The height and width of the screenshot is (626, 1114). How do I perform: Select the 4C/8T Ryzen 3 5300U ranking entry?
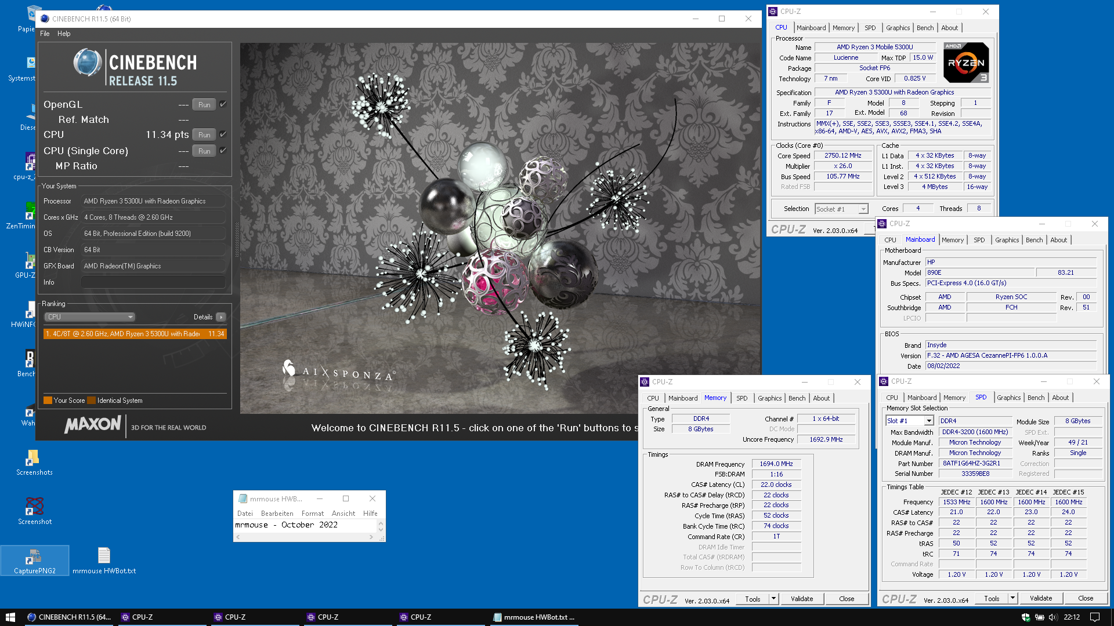click(x=135, y=334)
